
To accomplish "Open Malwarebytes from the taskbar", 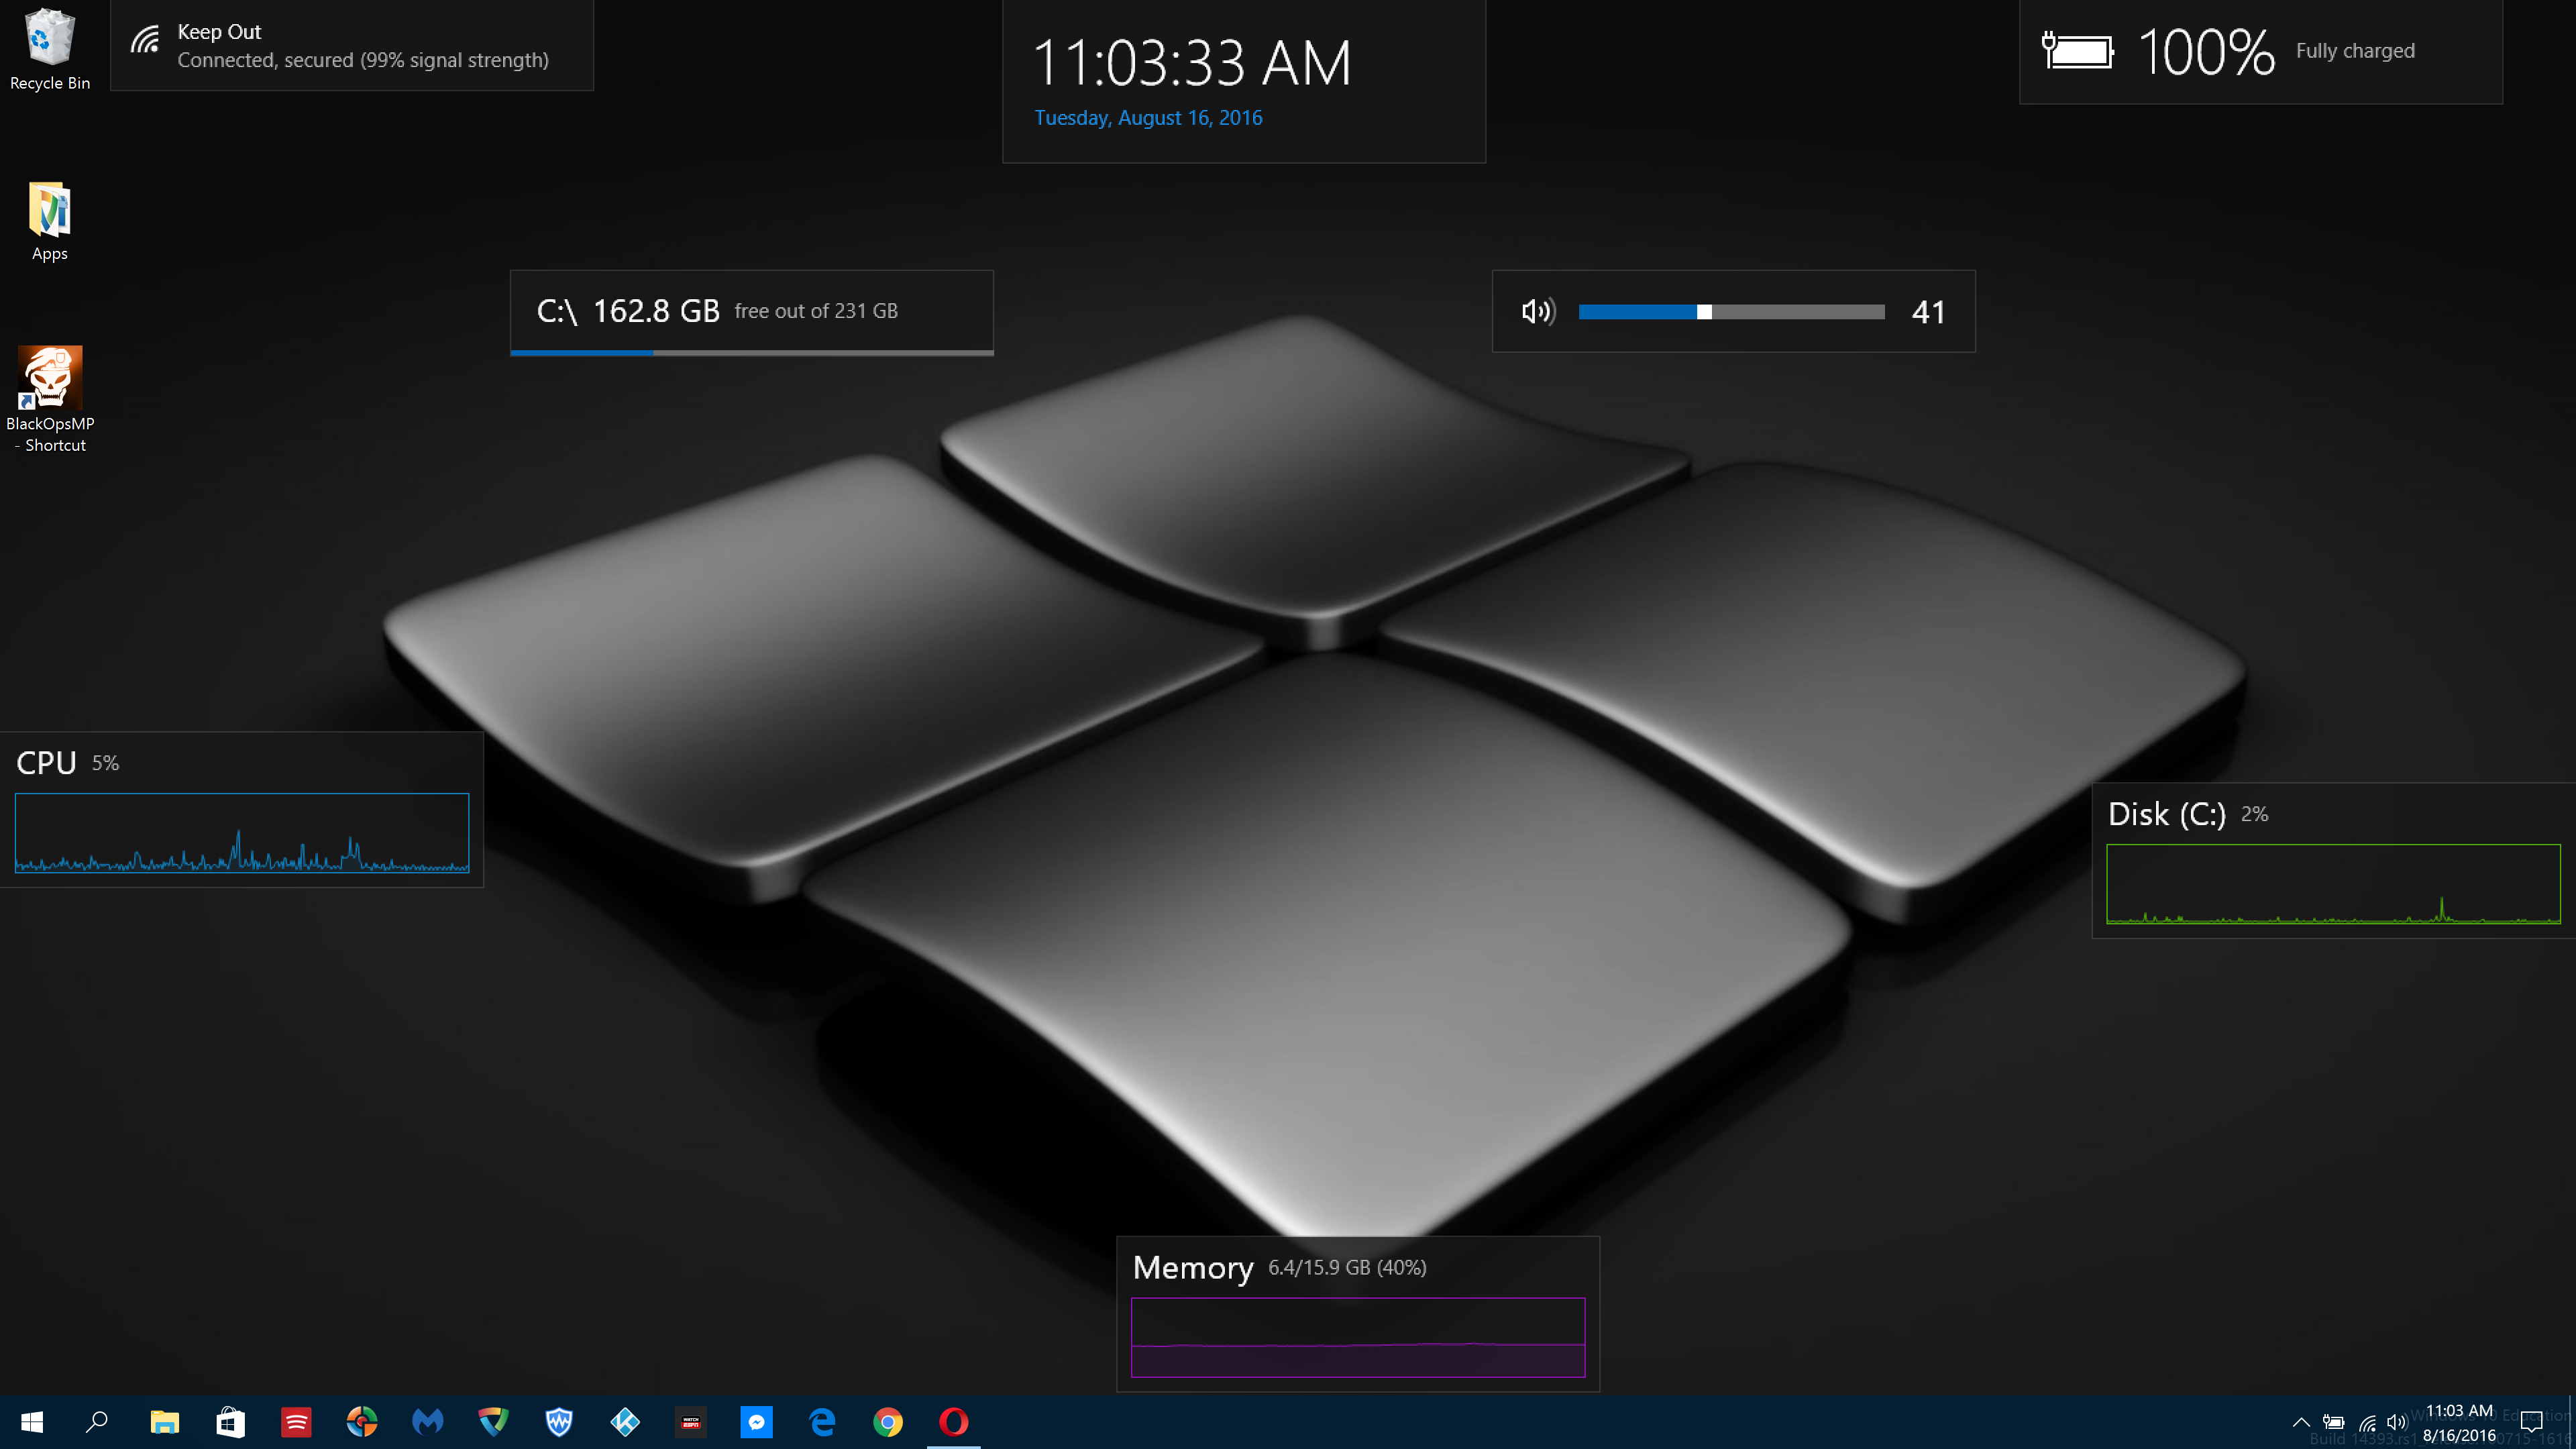I will (x=427, y=1421).
